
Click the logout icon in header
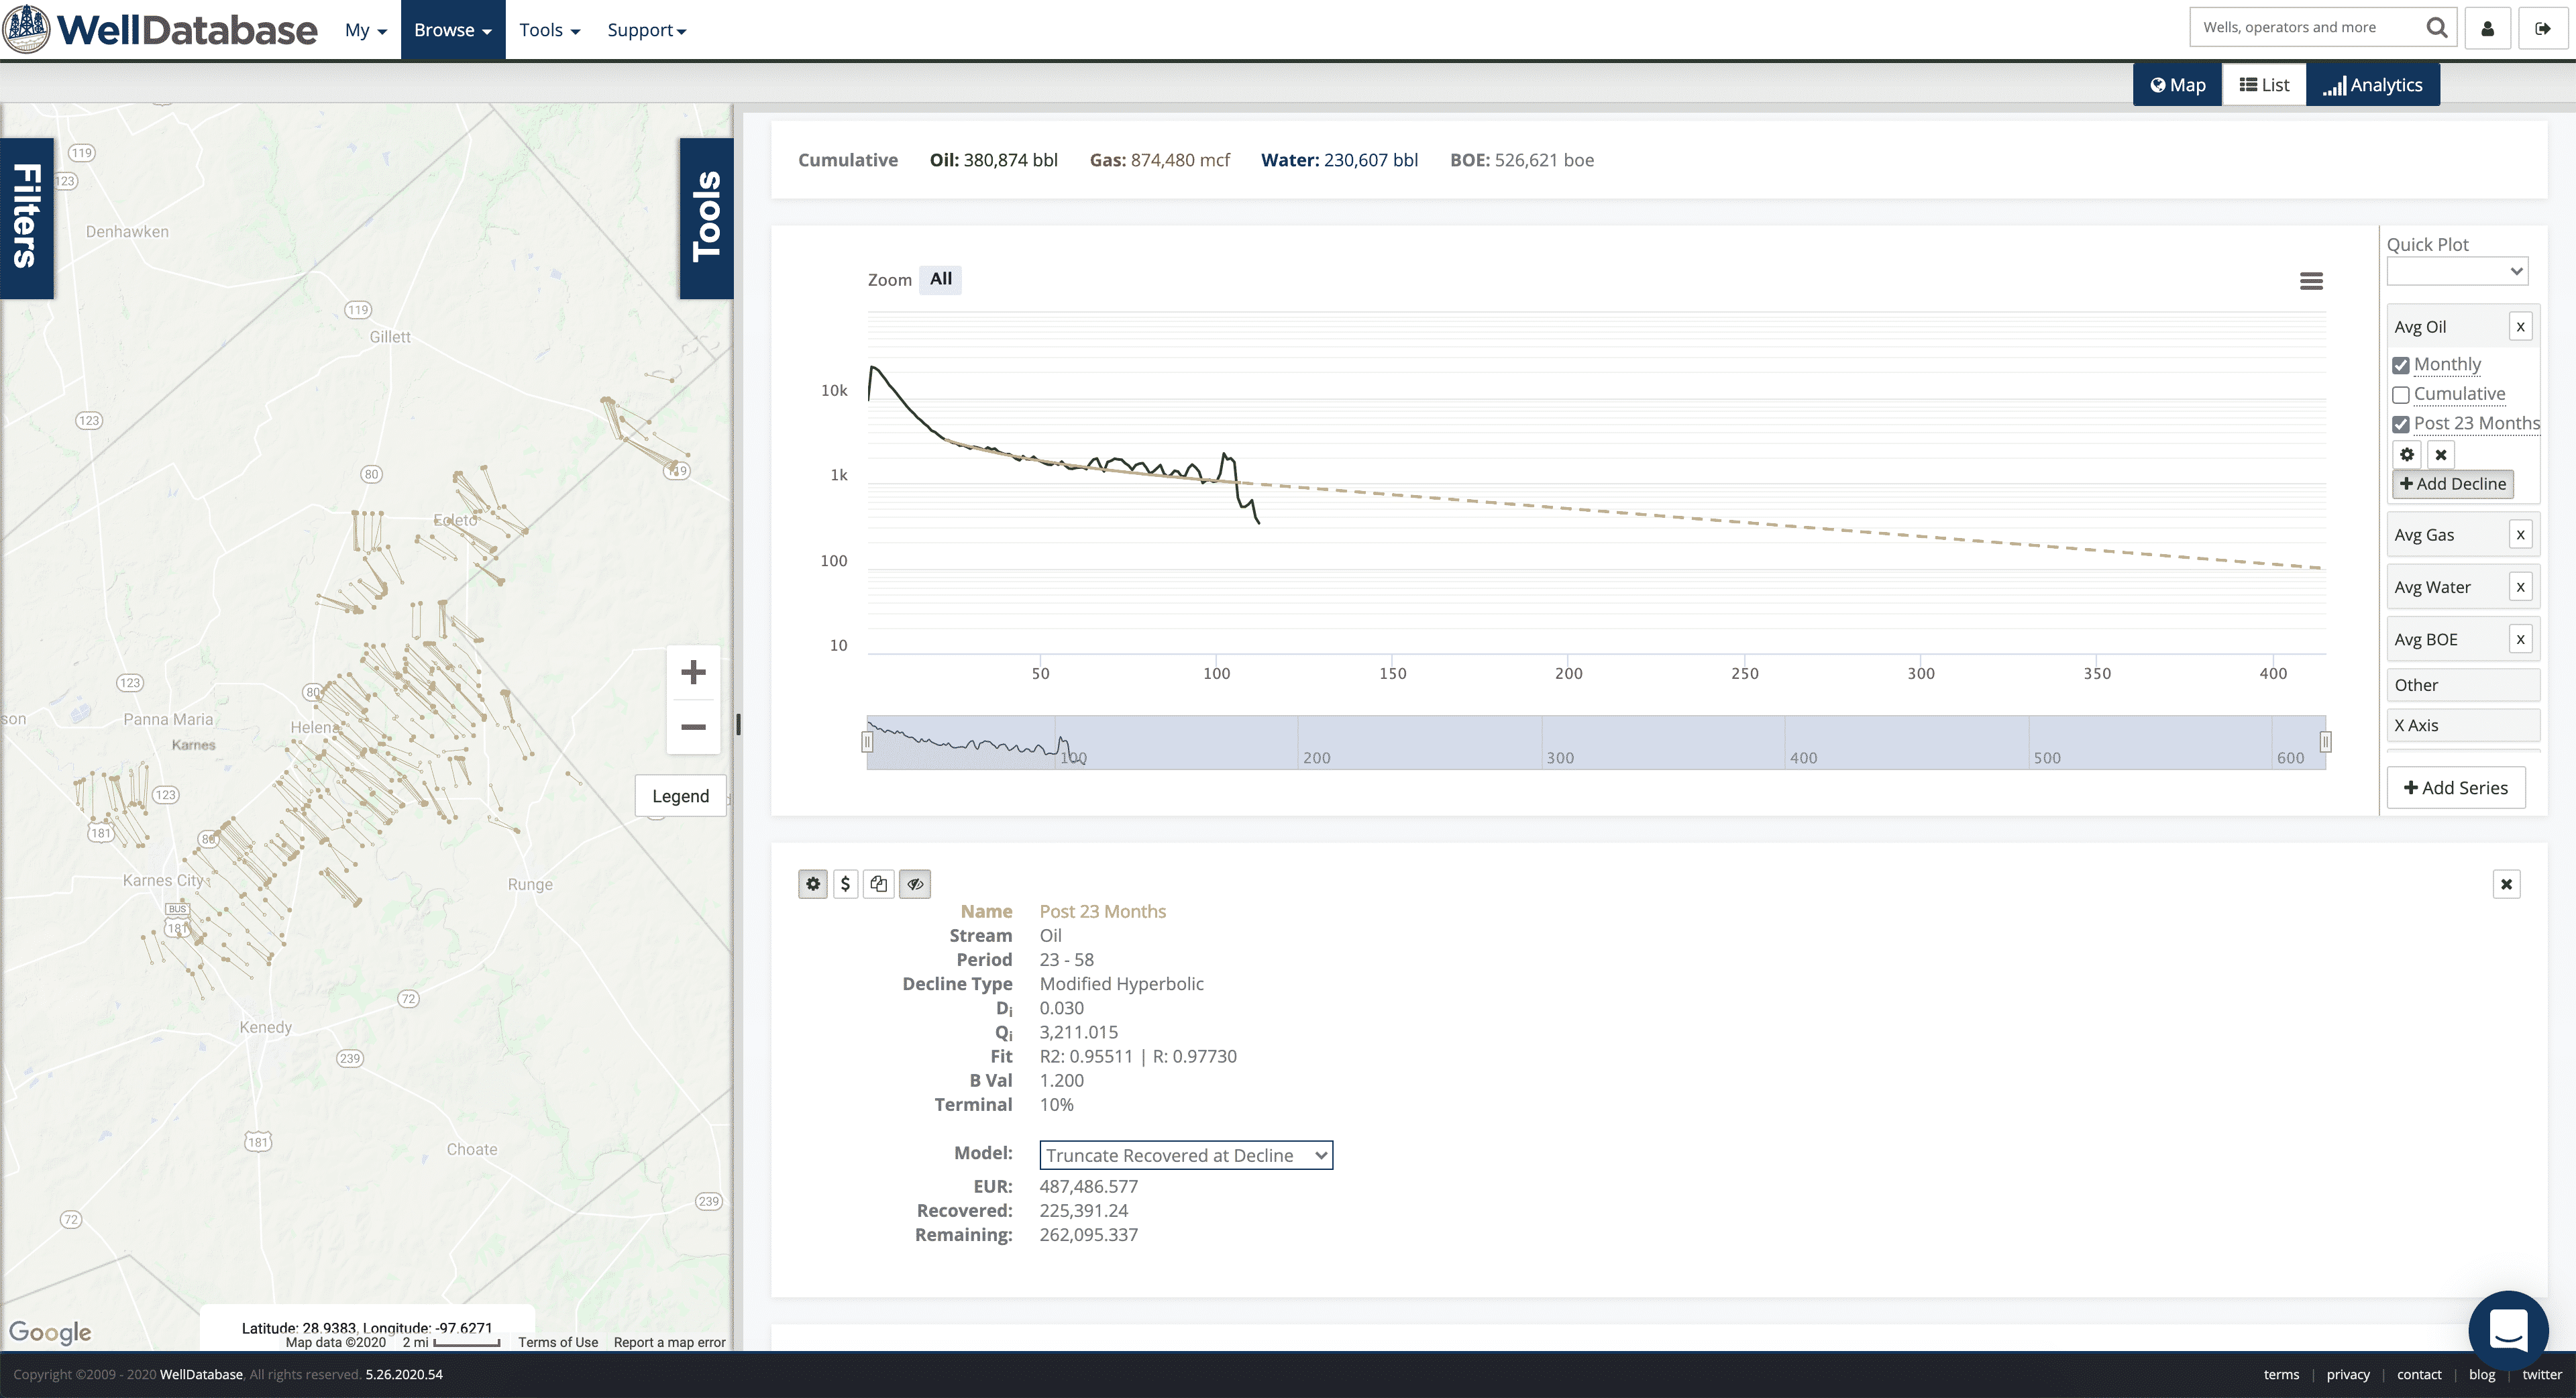pyautogui.click(x=2543, y=28)
